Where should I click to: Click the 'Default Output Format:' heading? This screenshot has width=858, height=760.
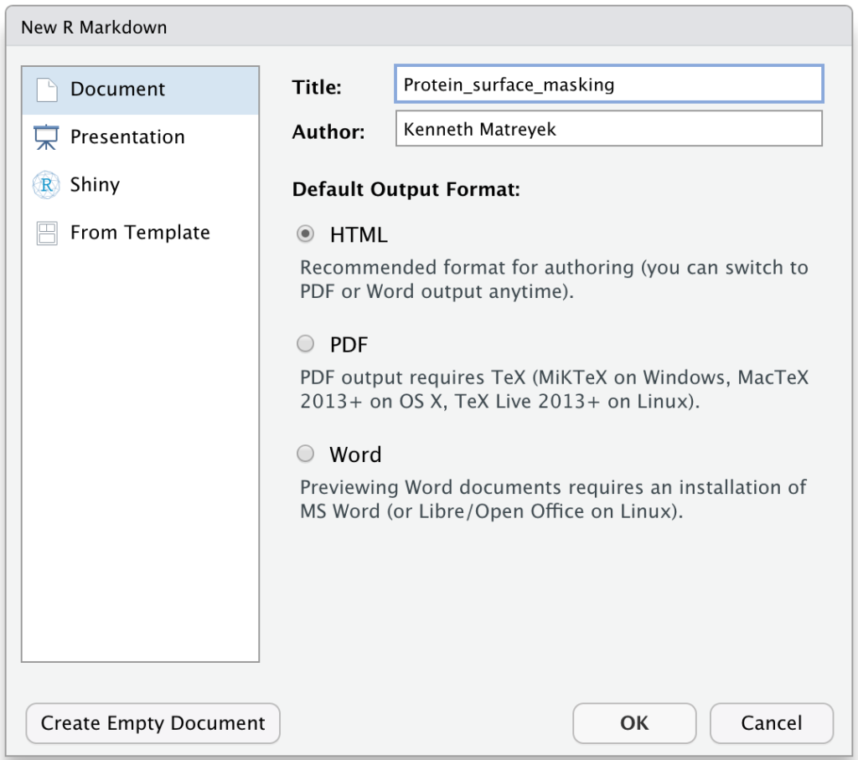pos(406,189)
